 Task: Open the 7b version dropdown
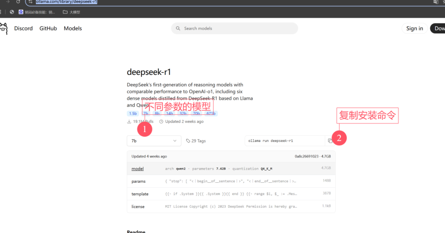tap(154, 141)
